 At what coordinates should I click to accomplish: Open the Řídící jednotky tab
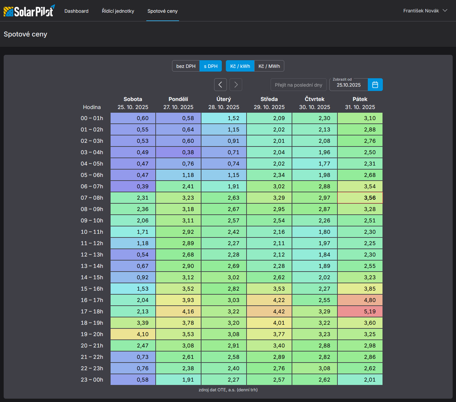click(x=118, y=11)
